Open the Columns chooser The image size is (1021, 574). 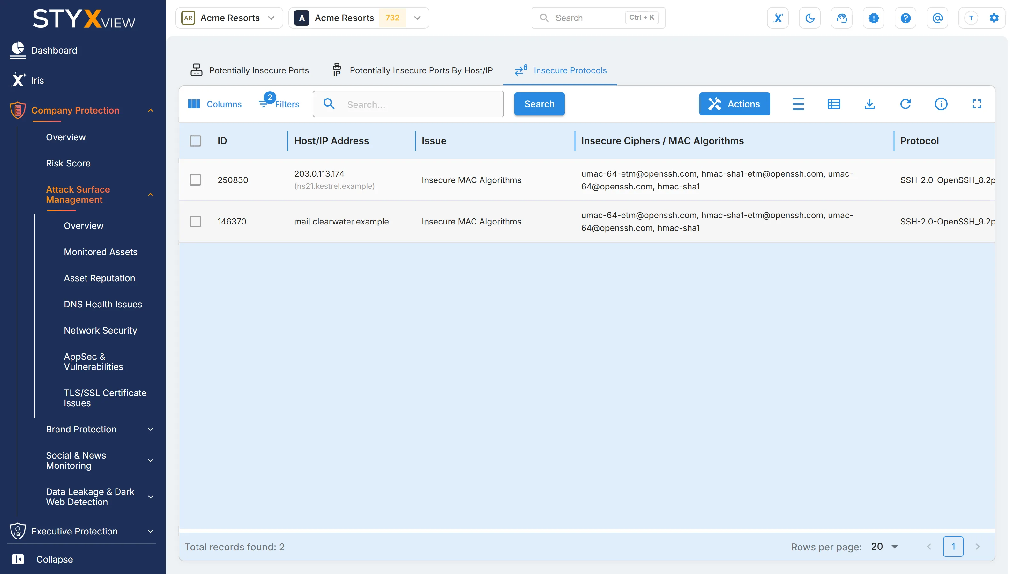pos(214,104)
